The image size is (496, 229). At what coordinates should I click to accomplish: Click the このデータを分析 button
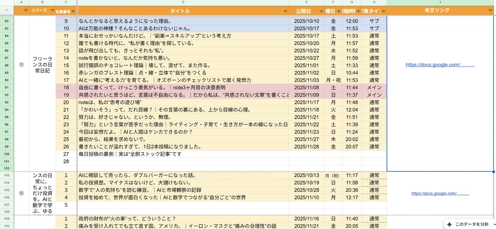469,224
